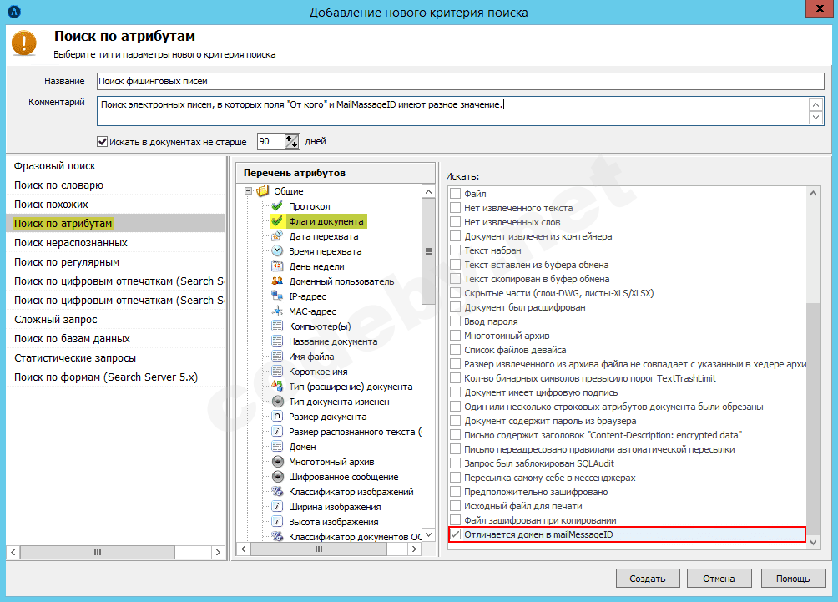Click comment field down arrow
This screenshot has width=838, height=602.
[815, 118]
